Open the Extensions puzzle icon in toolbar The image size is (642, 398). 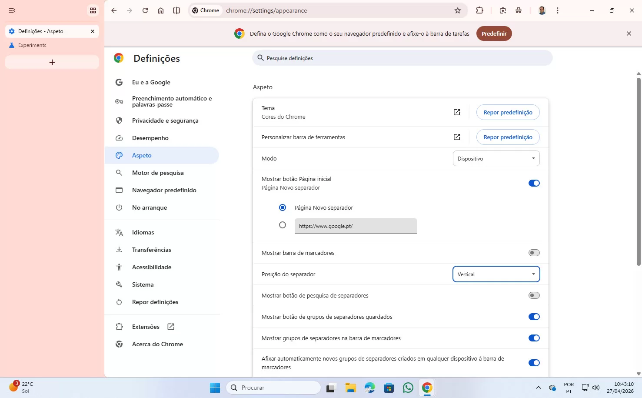pos(479,10)
